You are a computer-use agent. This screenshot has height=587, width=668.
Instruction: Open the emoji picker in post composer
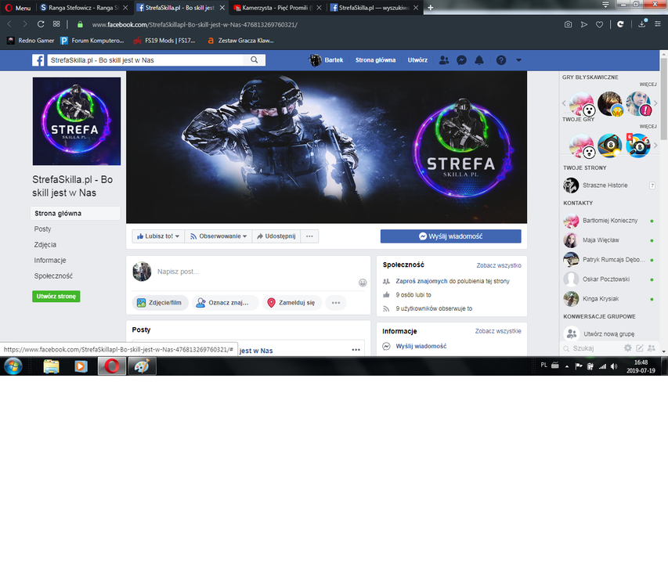363,283
